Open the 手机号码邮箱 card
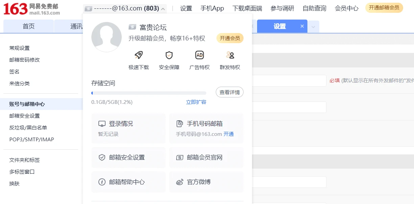This screenshot has width=414, height=204. coord(206,128)
